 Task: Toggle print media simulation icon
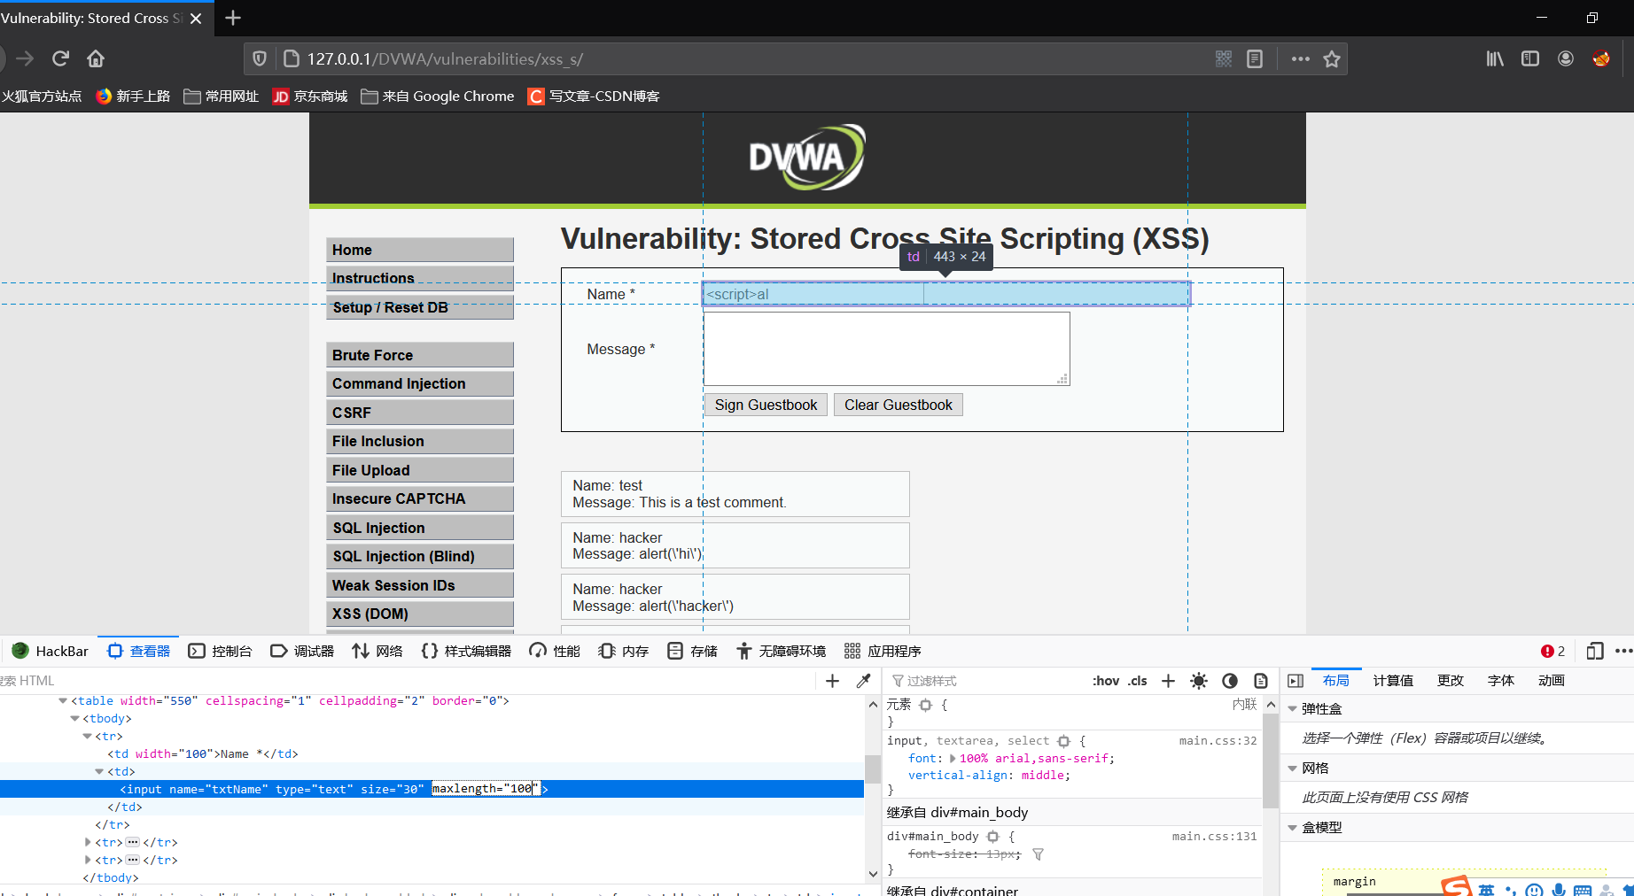click(1261, 681)
